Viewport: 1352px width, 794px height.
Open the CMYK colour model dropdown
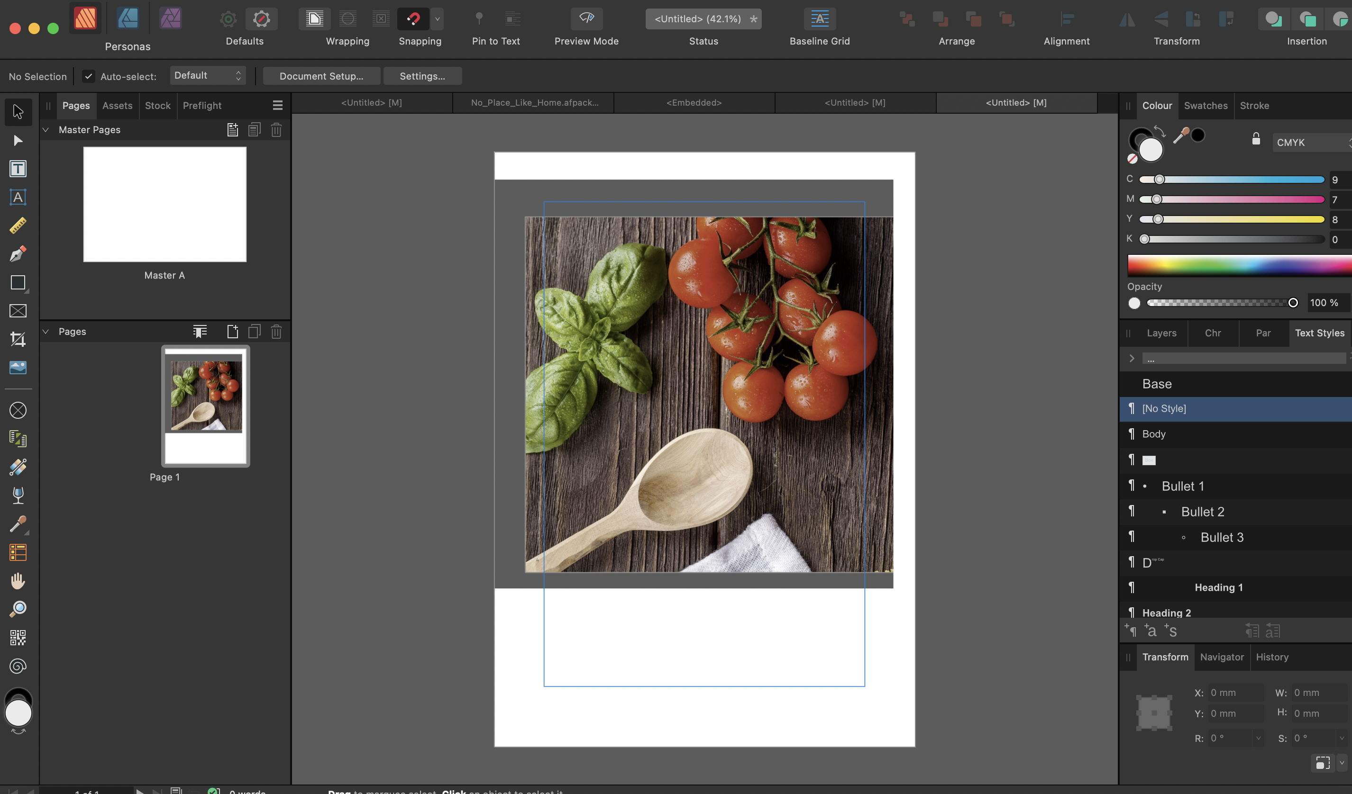click(x=1312, y=143)
